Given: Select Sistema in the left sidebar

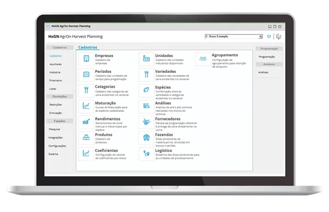Looking at the screenshot, I should point(53,154).
